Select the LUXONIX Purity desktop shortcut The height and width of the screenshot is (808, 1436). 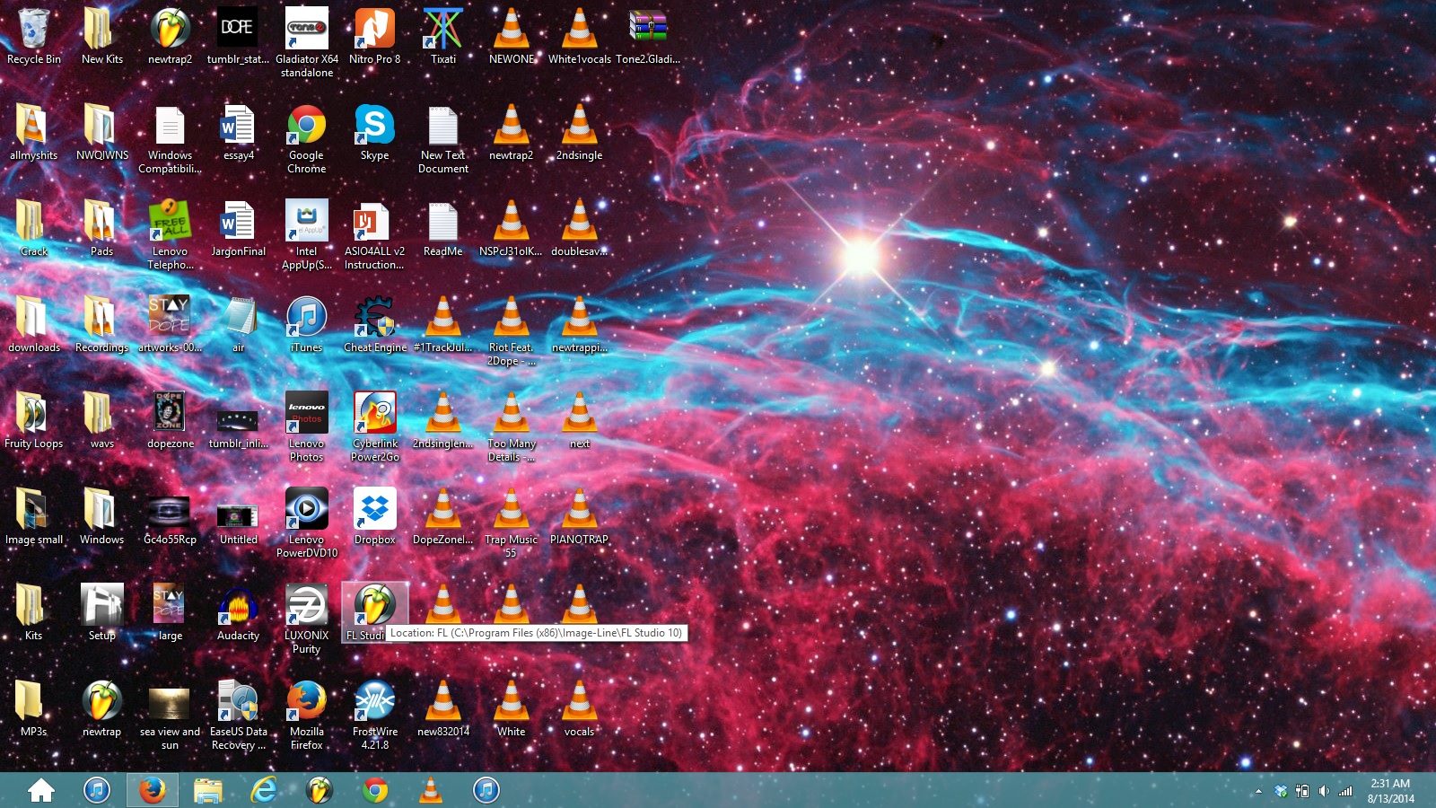pos(306,607)
